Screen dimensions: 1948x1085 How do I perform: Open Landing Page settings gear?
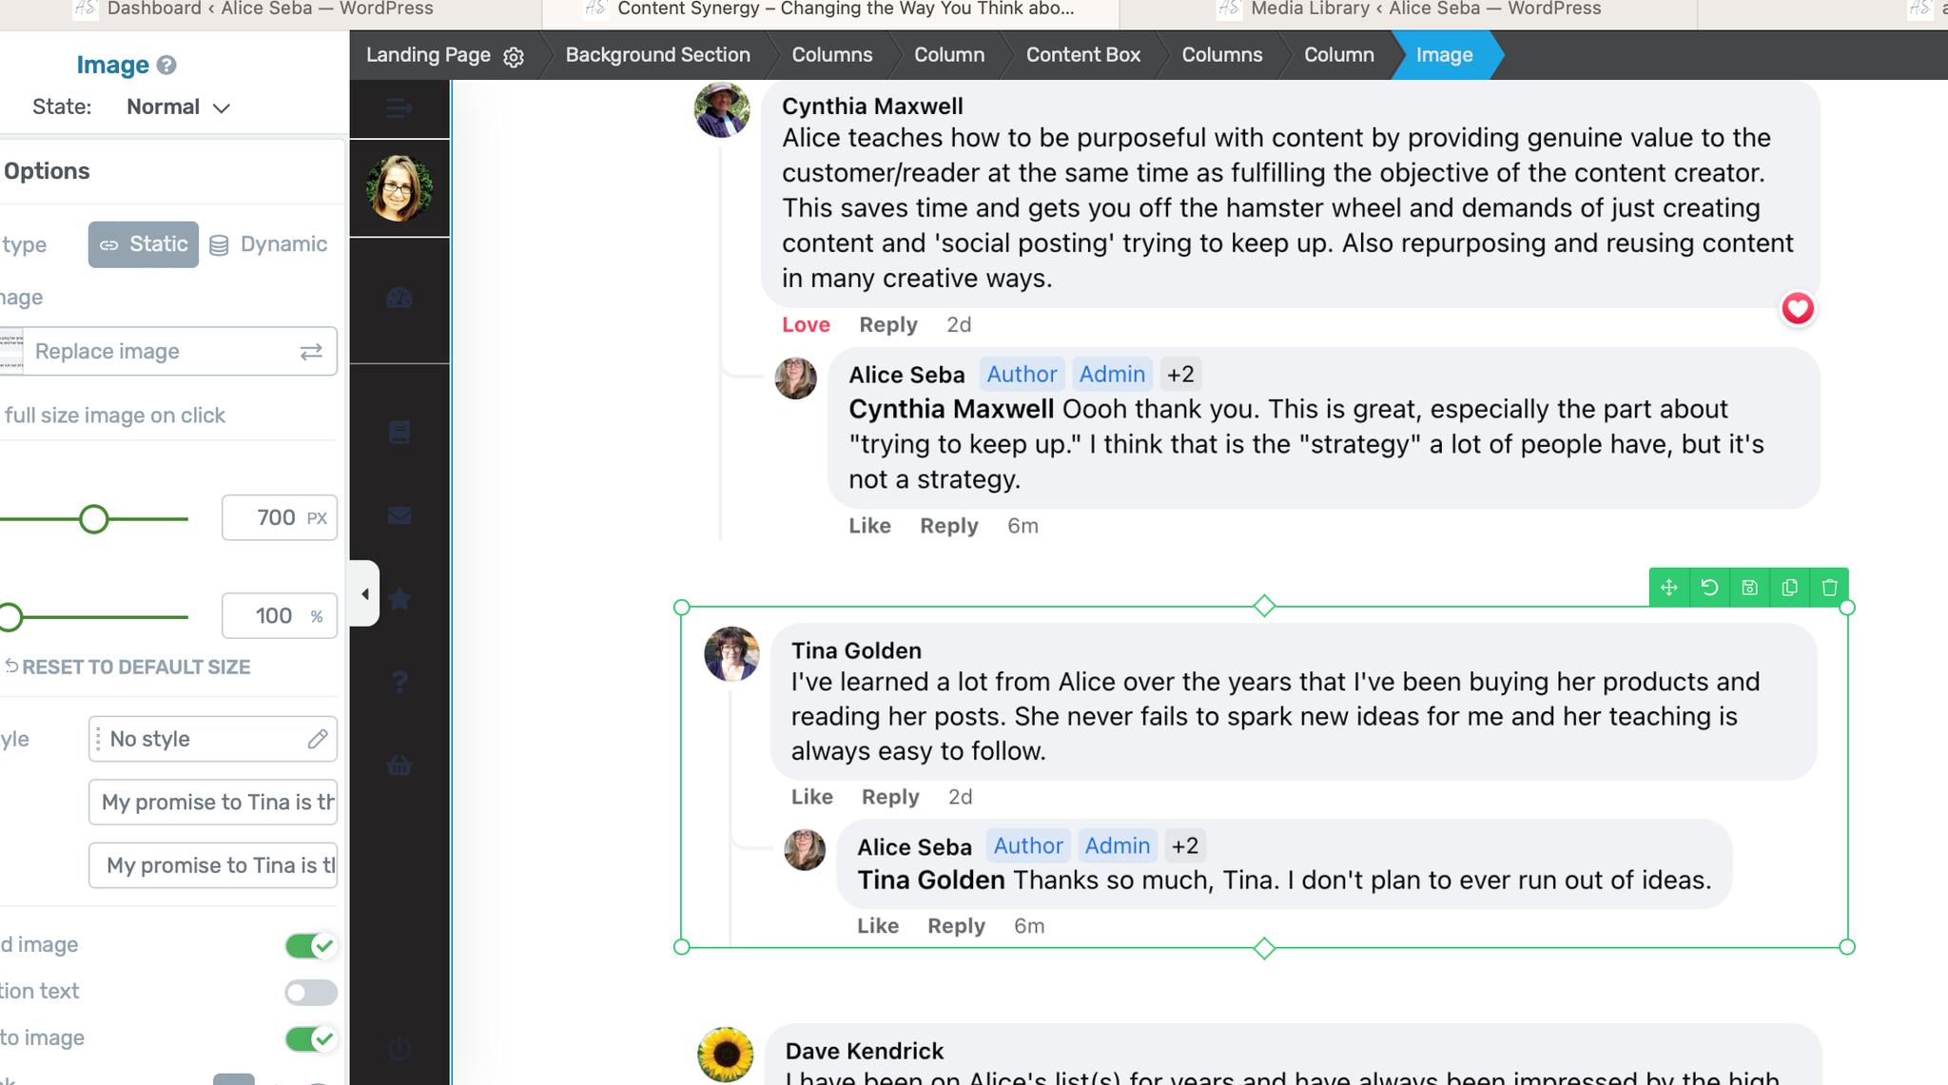pos(514,57)
